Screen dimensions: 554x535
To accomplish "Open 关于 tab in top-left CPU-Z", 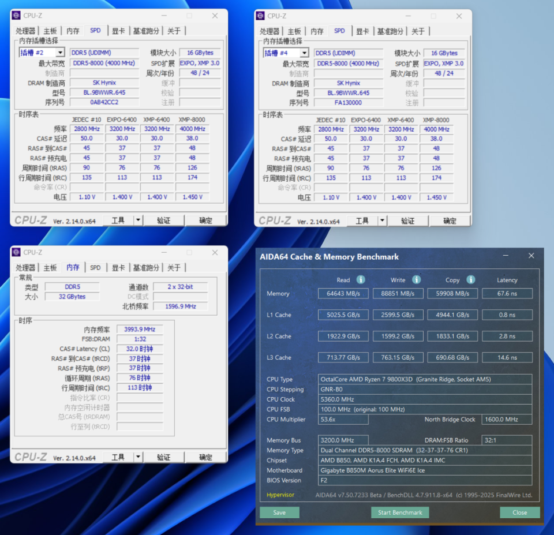I will (174, 31).
